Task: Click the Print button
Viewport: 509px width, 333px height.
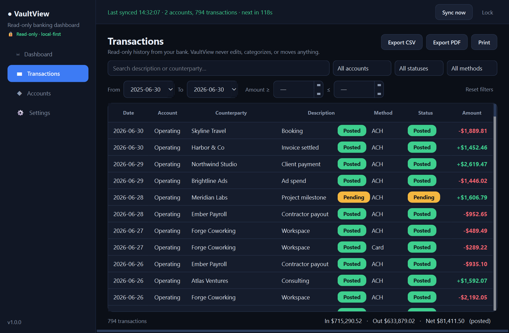Action: tap(484, 42)
